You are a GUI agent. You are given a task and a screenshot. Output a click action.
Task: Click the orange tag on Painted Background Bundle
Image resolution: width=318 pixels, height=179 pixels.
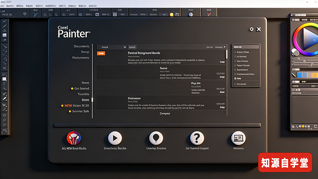coord(101,53)
